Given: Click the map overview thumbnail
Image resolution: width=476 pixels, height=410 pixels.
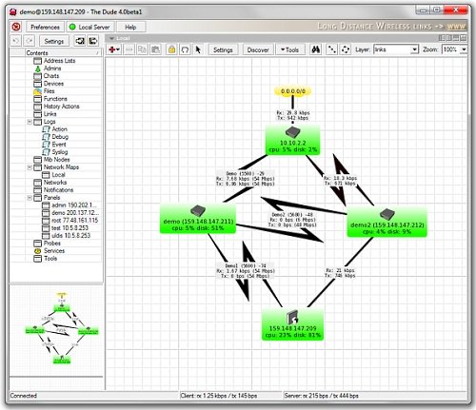Looking at the screenshot, I should tap(56, 330).
